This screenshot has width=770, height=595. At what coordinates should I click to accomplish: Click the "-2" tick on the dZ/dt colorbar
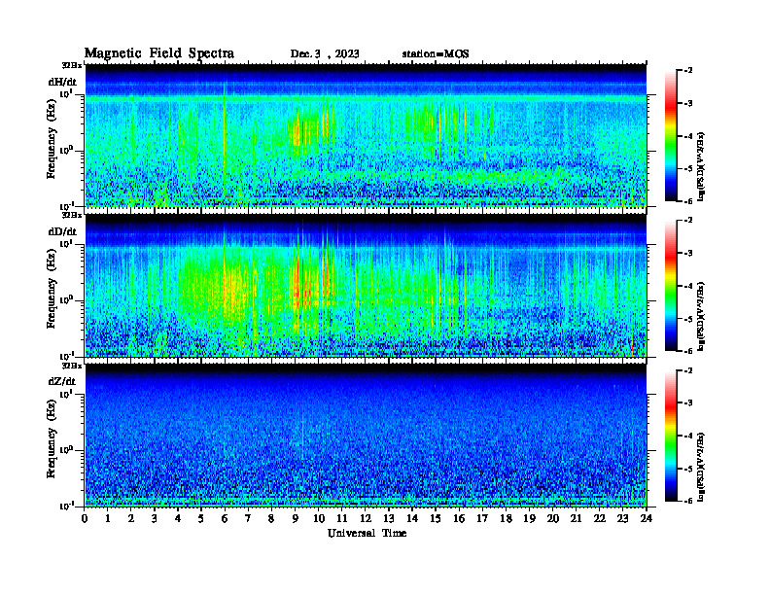[688, 370]
